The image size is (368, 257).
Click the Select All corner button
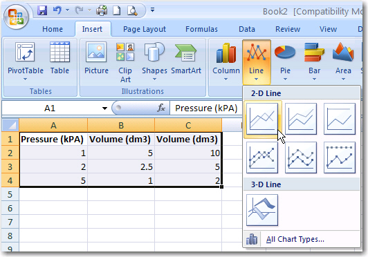(x=10, y=125)
